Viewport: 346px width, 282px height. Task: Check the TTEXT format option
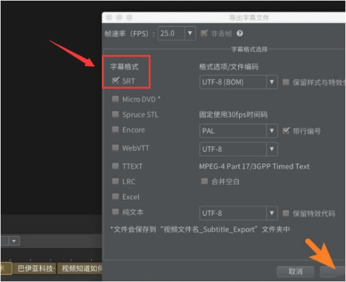115,166
